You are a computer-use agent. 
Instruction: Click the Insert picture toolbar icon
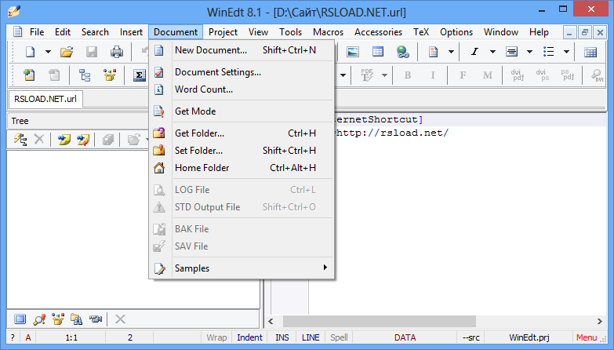pos(353,51)
